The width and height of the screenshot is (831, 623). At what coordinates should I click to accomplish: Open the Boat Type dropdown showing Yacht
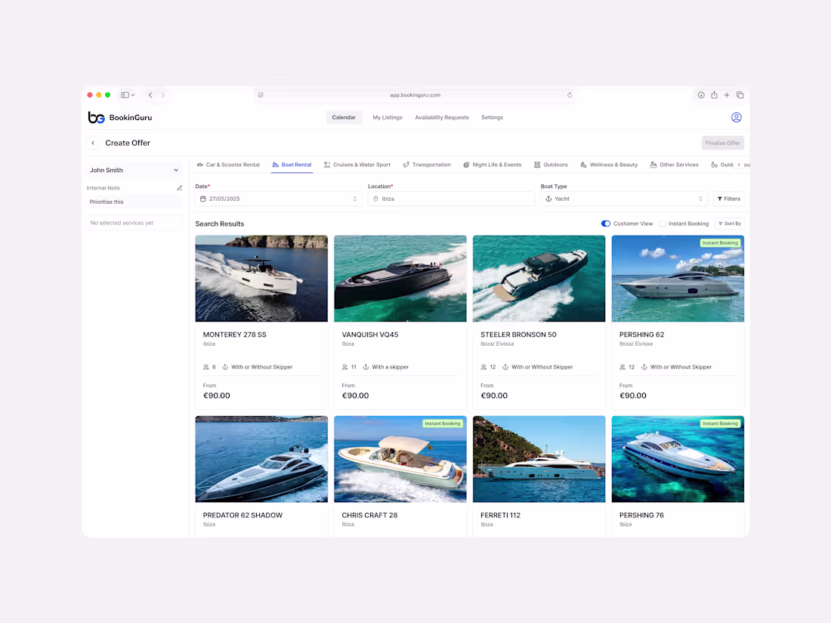pyautogui.click(x=625, y=199)
